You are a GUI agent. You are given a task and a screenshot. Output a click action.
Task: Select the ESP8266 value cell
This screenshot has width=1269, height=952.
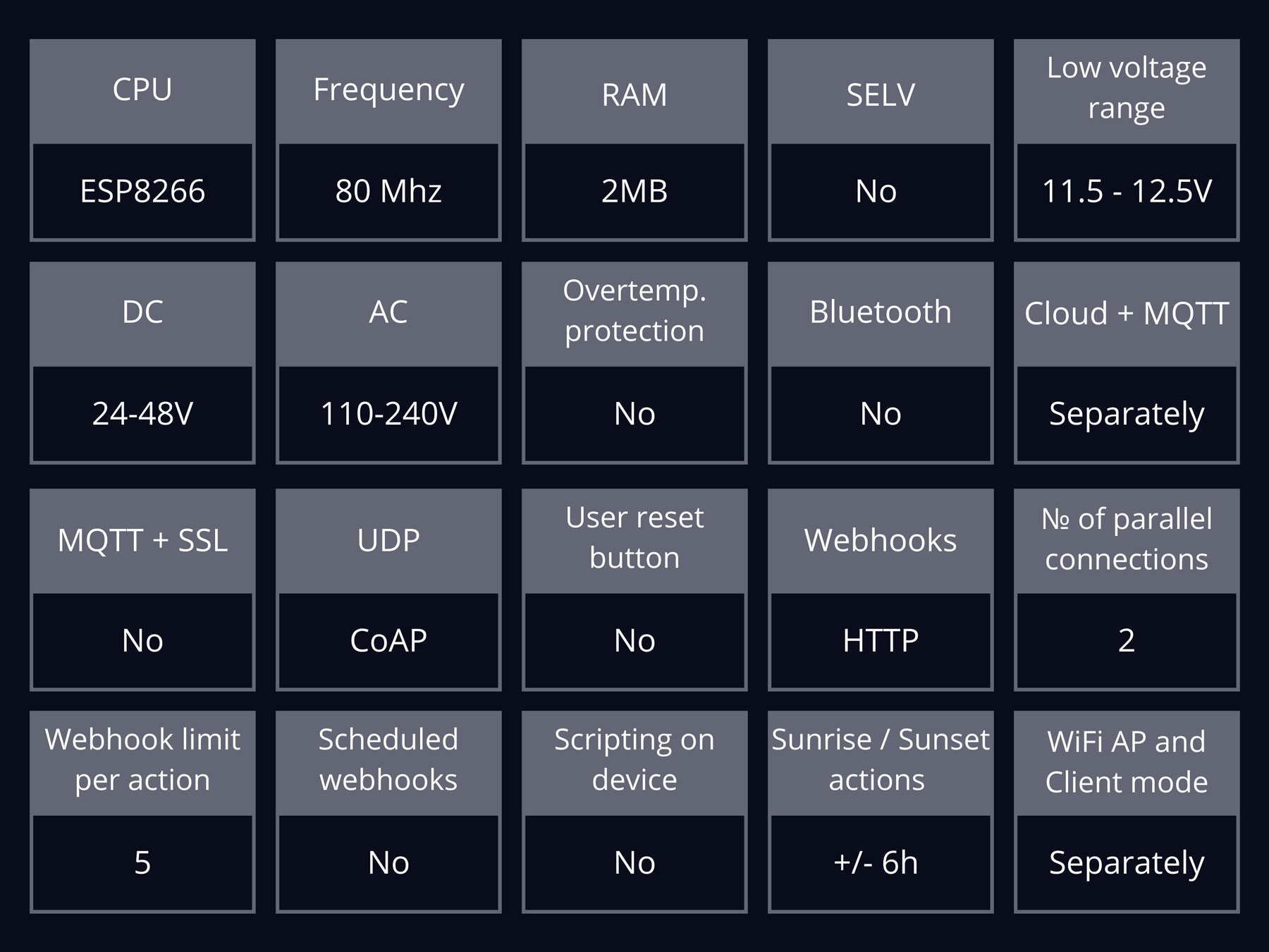pyautogui.click(x=142, y=191)
